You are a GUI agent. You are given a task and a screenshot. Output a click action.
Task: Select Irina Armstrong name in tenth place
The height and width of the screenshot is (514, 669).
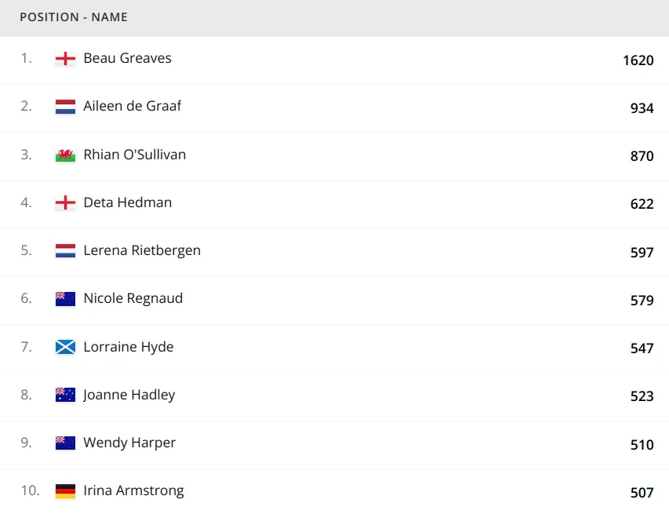pos(133,491)
